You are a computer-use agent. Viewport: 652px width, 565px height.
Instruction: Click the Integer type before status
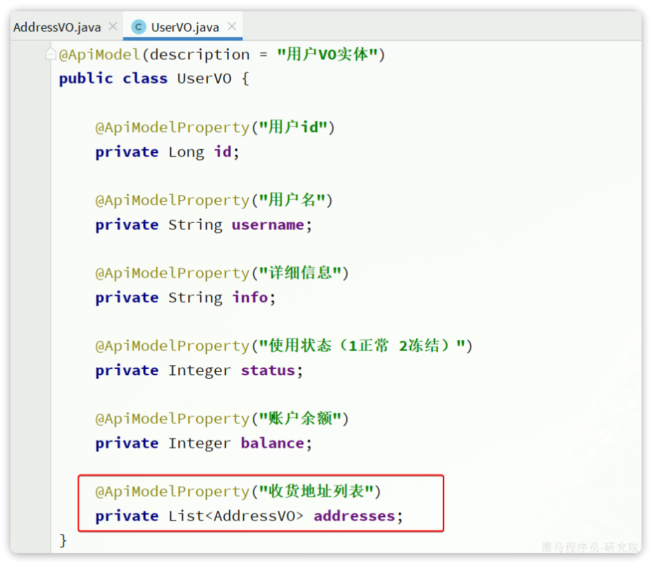coord(199,370)
